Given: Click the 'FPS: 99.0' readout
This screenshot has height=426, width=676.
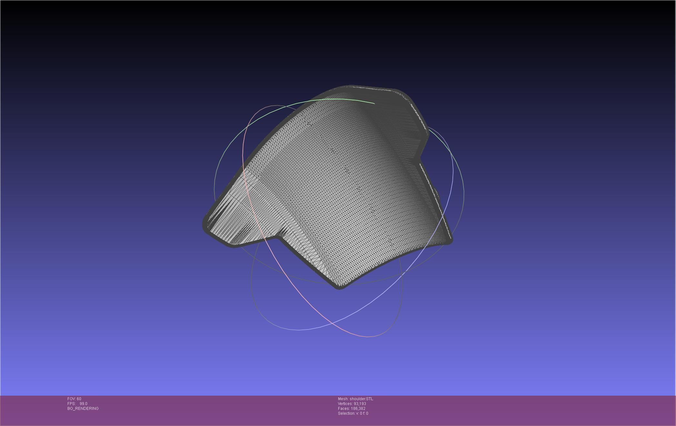Looking at the screenshot, I should (77, 404).
